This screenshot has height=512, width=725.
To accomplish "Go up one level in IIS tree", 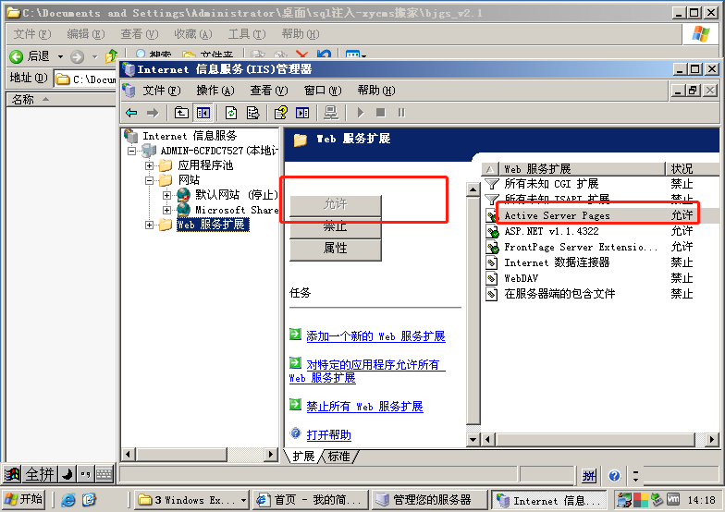I will (181, 113).
